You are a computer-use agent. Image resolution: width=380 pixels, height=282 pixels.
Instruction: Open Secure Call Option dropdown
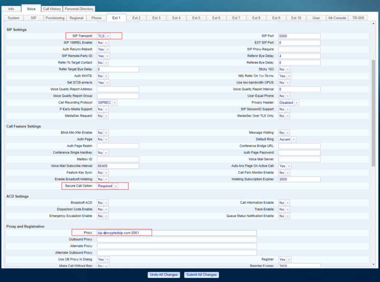(108, 186)
